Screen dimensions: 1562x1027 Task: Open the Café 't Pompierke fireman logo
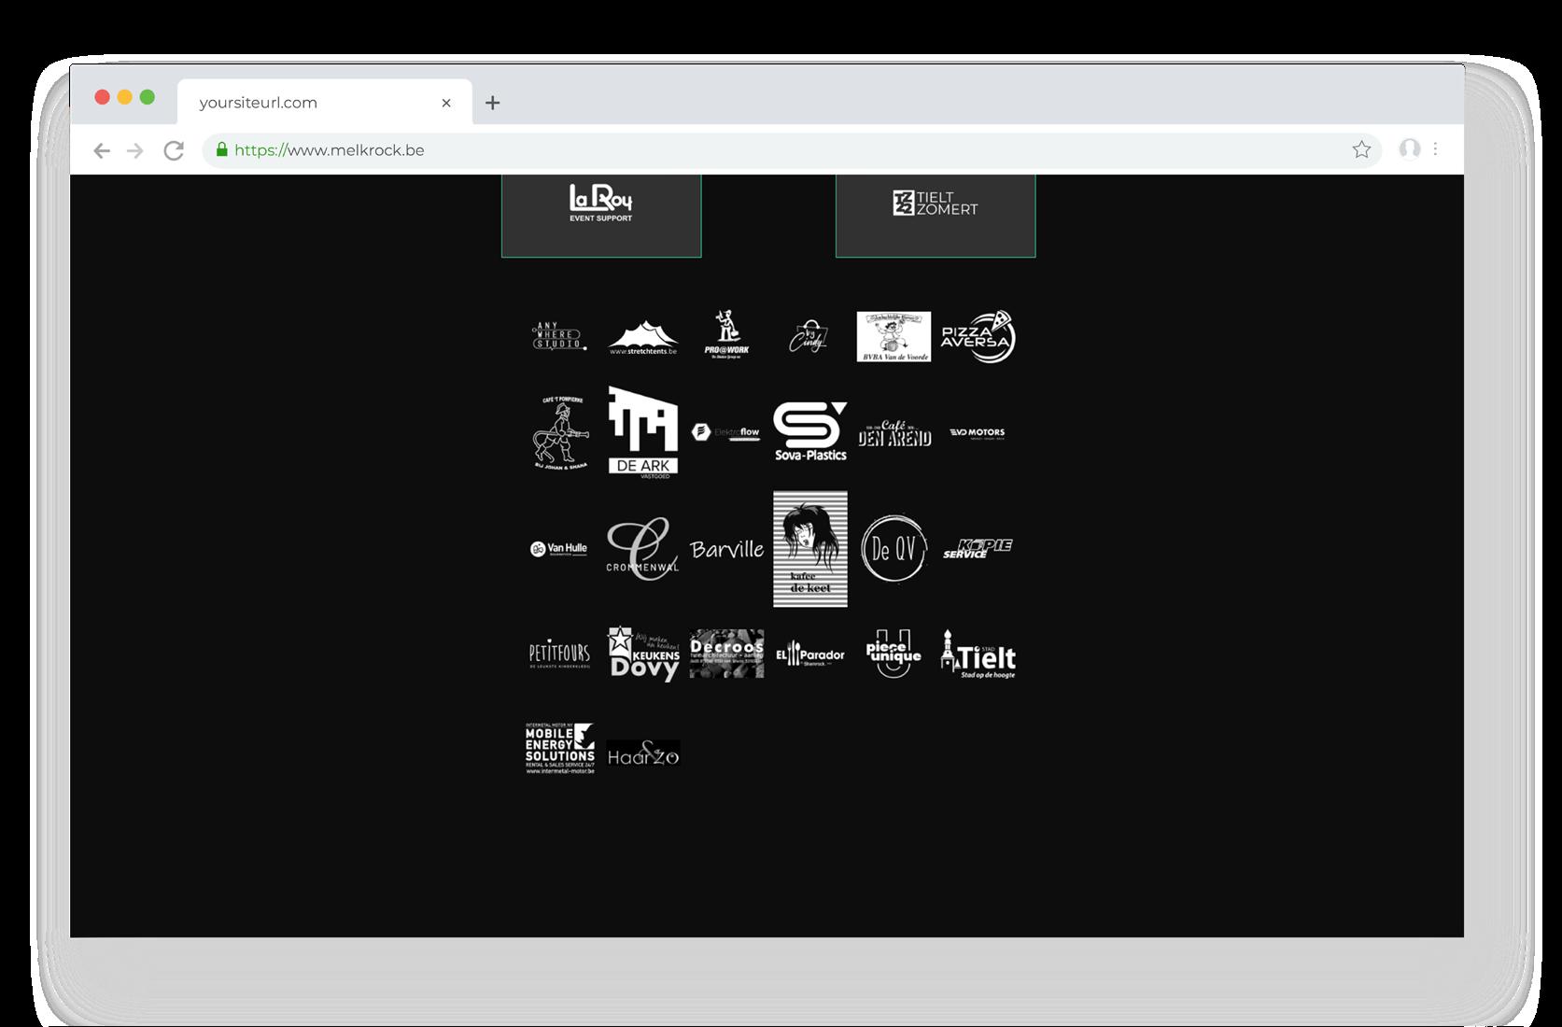[x=560, y=433]
